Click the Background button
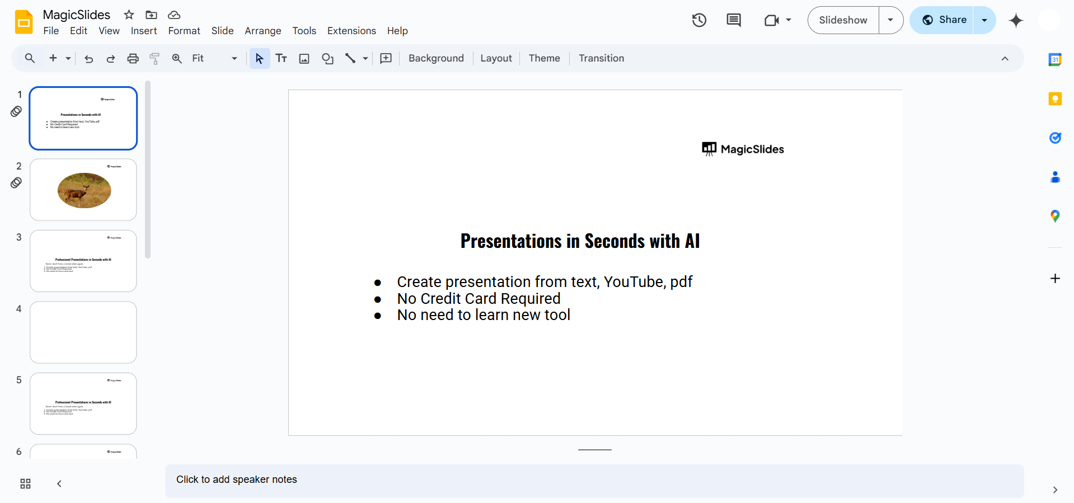 click(x=436, y=58)
